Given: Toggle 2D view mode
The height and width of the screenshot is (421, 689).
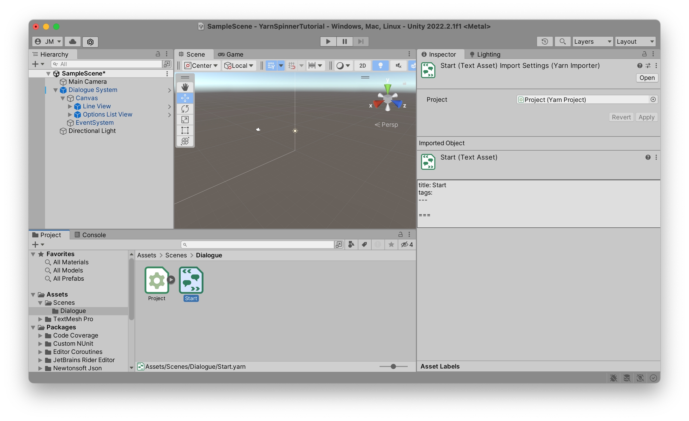Looking at the screenshot, I should pyautogui.click(x=362, y=66).
